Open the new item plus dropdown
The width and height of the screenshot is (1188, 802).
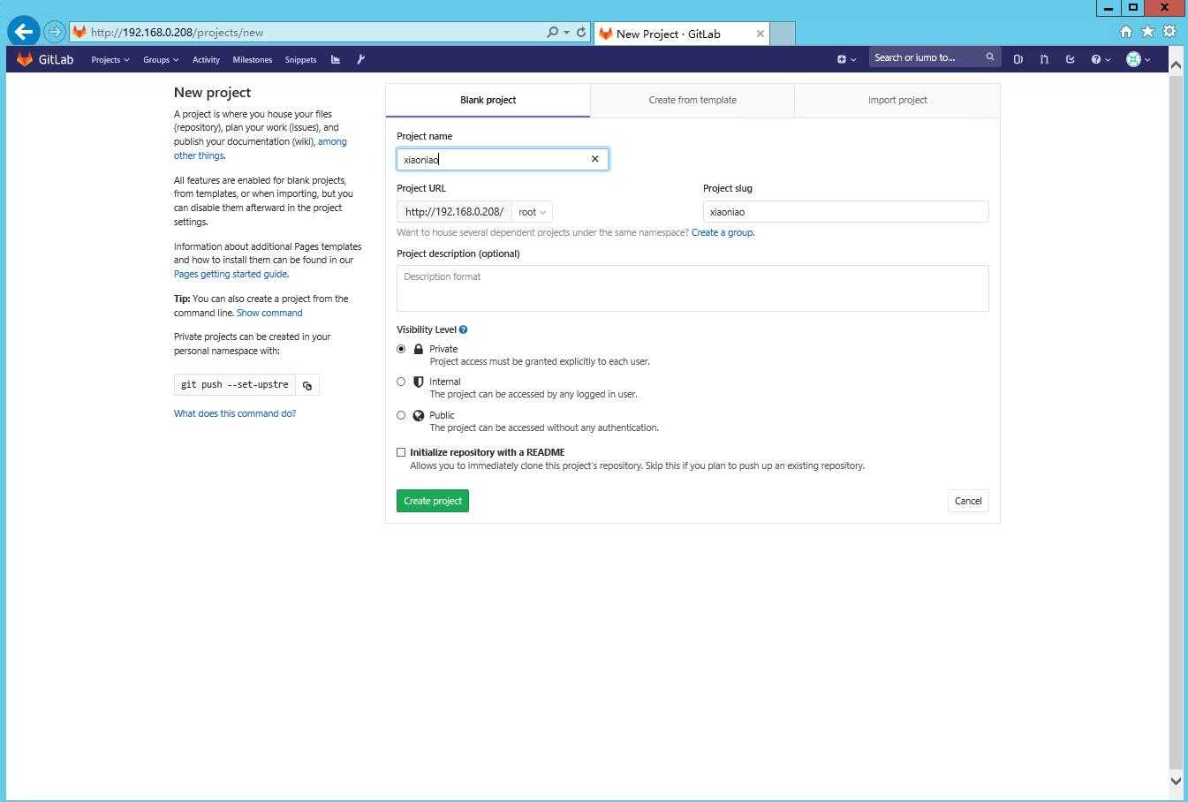tap(846, 59)
